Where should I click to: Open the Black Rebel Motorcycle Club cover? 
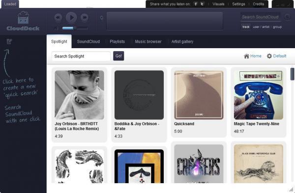point(259,164)
